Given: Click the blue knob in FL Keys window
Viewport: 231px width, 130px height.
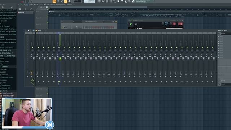Looking at the screenshot, I should click(166, 23).
